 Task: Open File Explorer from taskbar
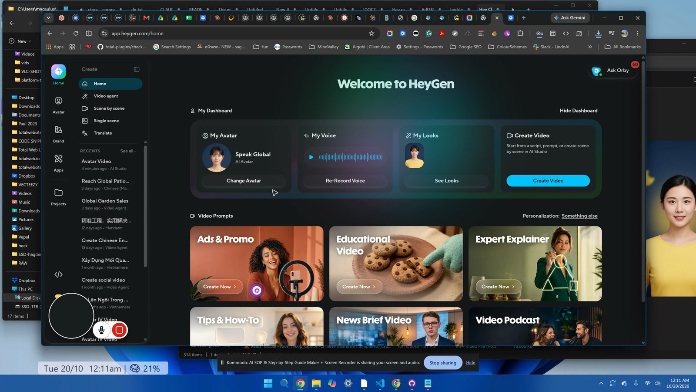[x=316, y=383]
